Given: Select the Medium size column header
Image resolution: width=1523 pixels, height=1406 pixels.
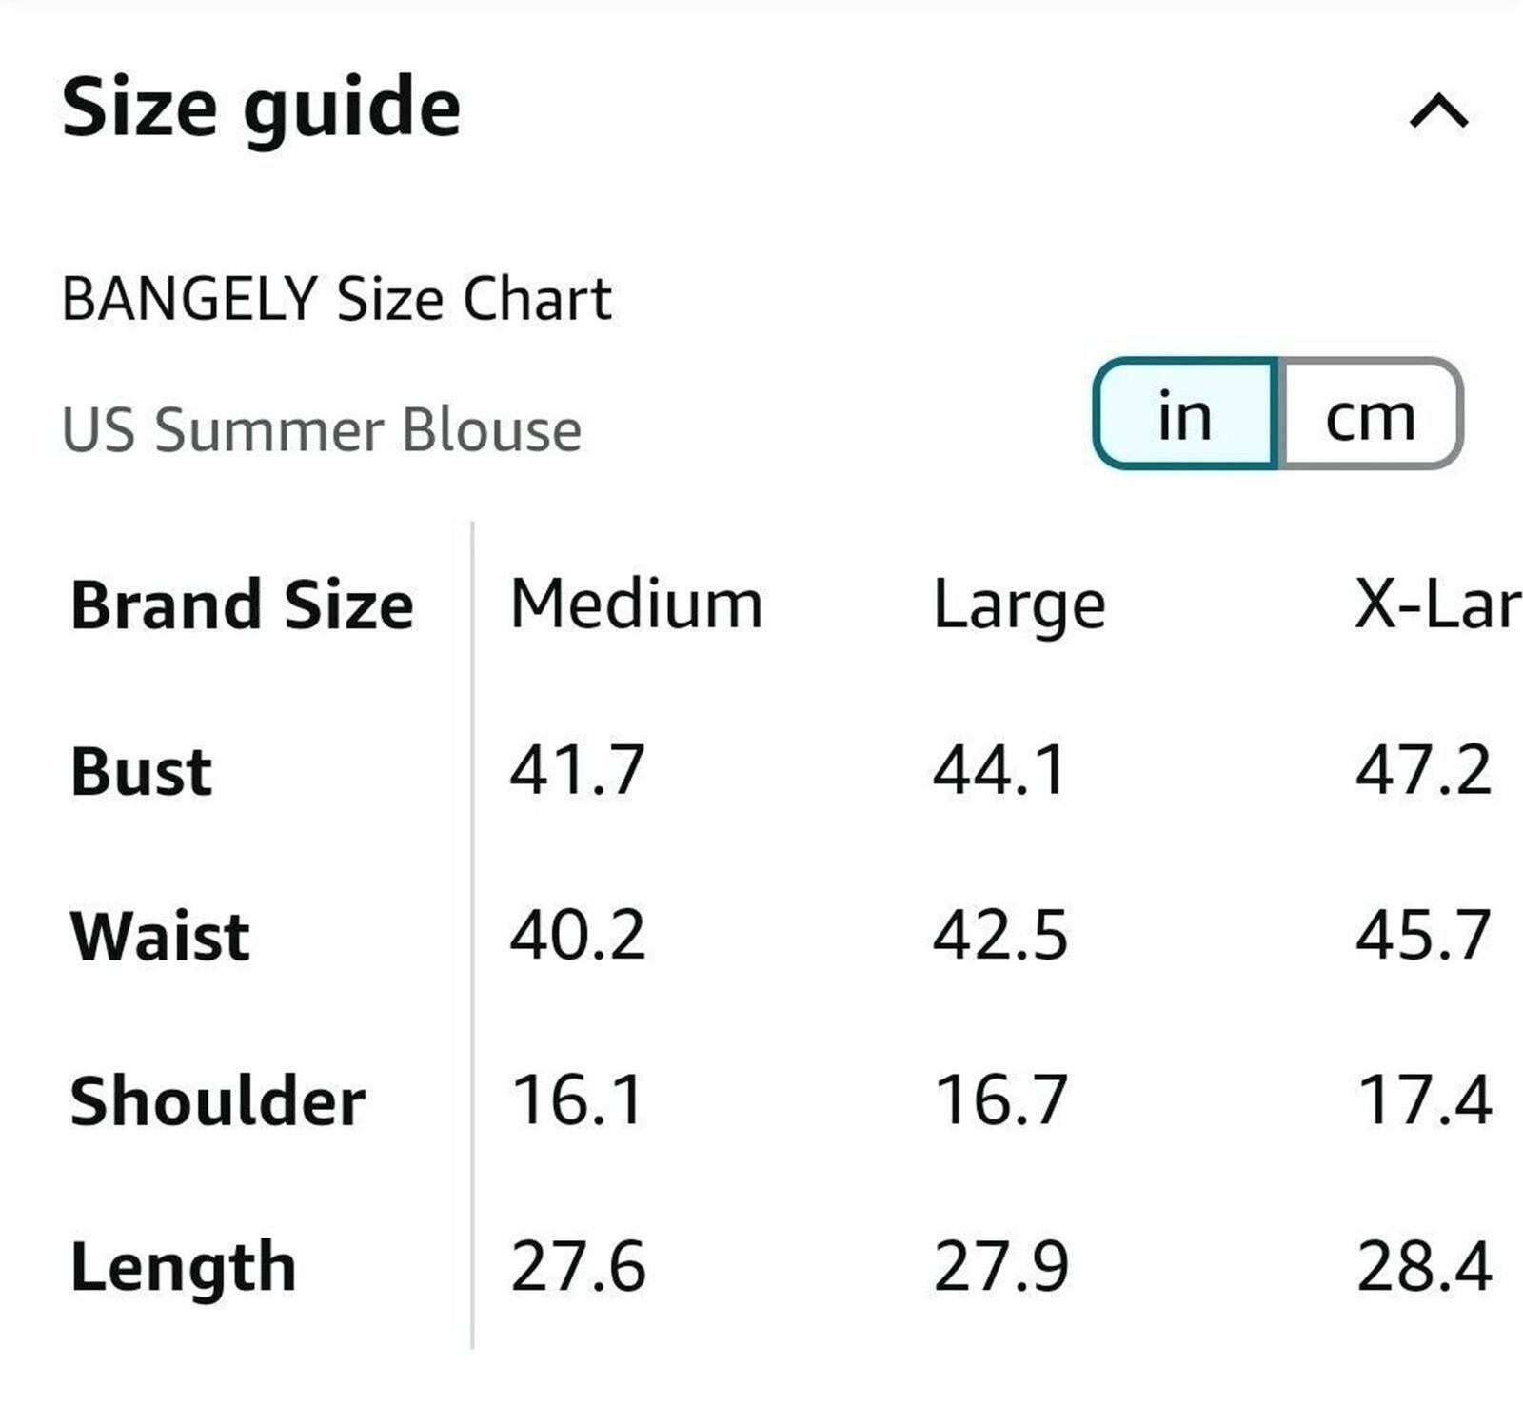Looking at the screenshot, I should [636, 604].
